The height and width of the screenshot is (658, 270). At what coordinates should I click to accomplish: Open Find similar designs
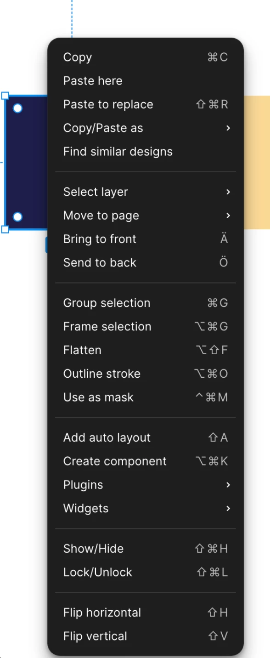click(x=146, y=152)
